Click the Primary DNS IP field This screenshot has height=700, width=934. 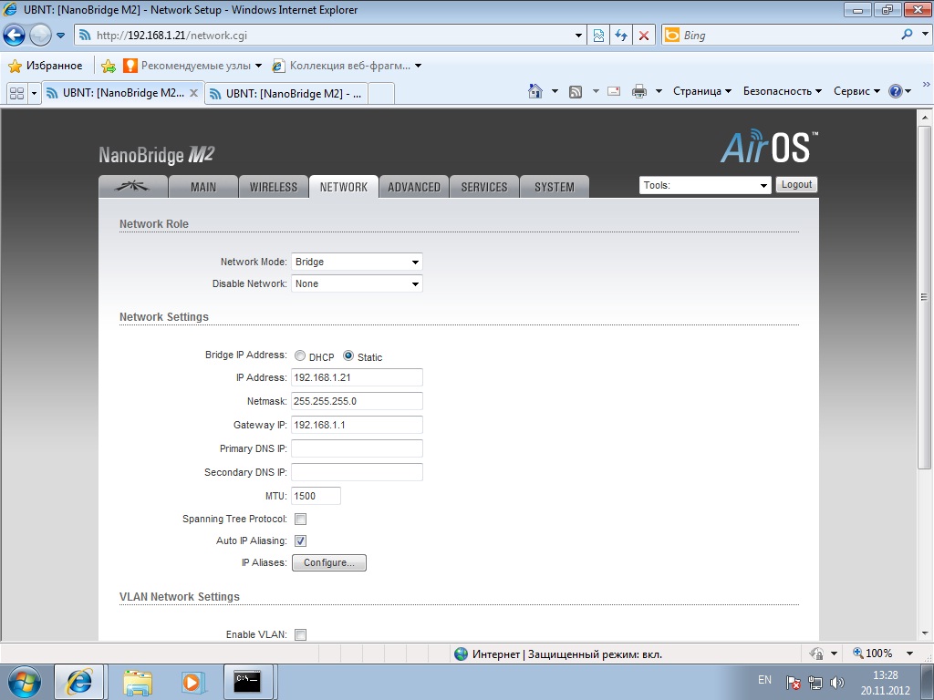(357, 448)
